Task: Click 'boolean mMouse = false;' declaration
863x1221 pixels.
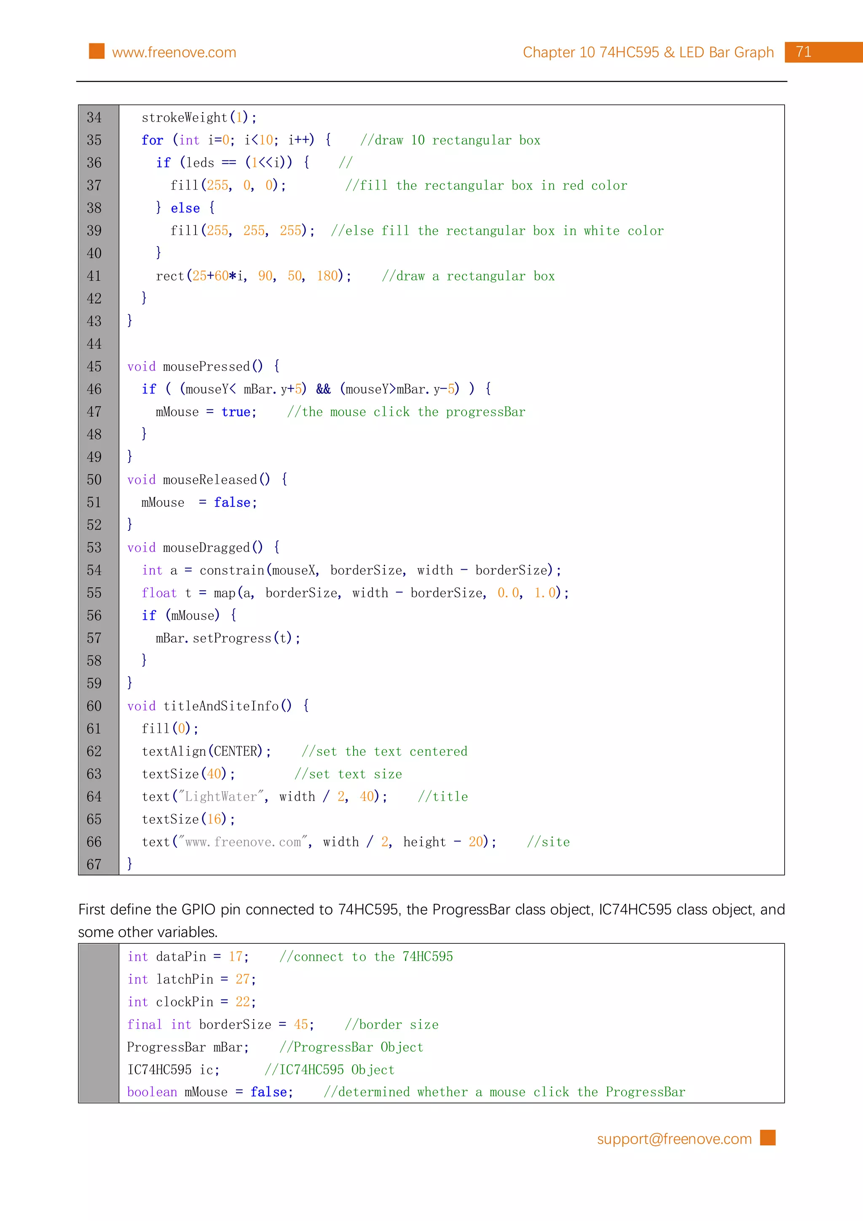Action: click(210, 1092)
